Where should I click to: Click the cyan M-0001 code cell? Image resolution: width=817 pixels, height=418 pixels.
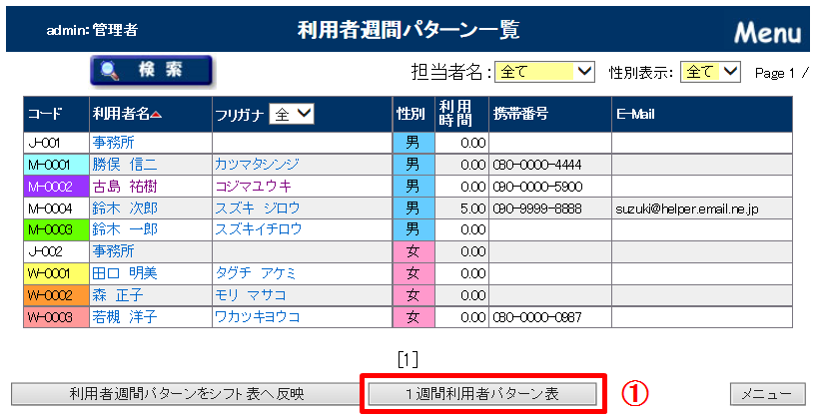pos(55,164)
